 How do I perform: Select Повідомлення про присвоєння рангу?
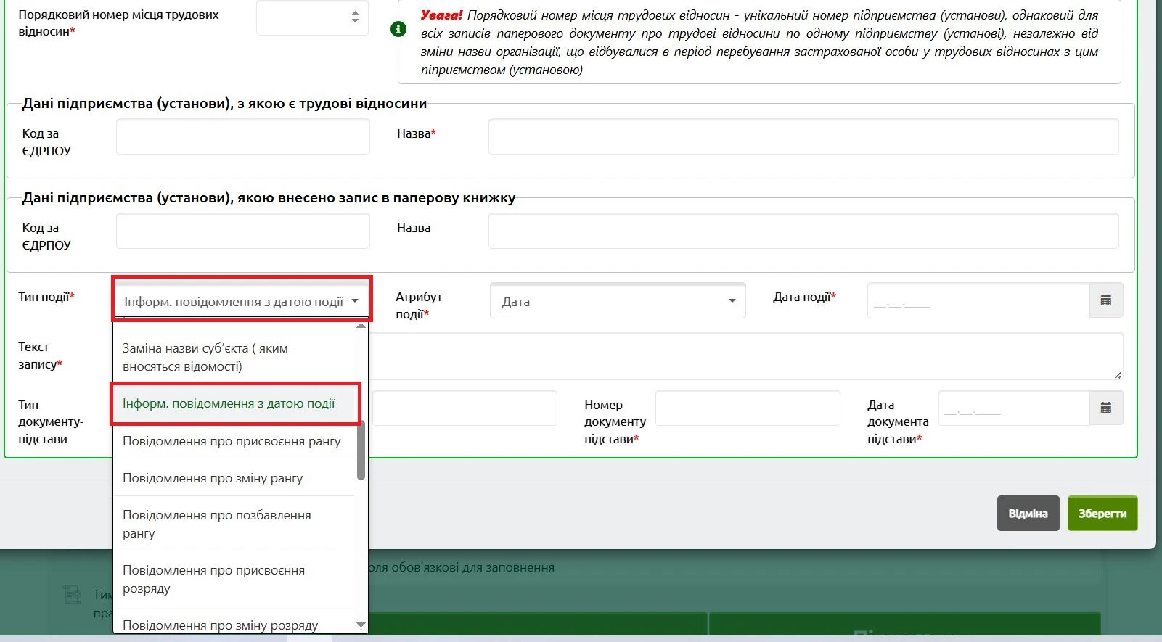[234, 441]
